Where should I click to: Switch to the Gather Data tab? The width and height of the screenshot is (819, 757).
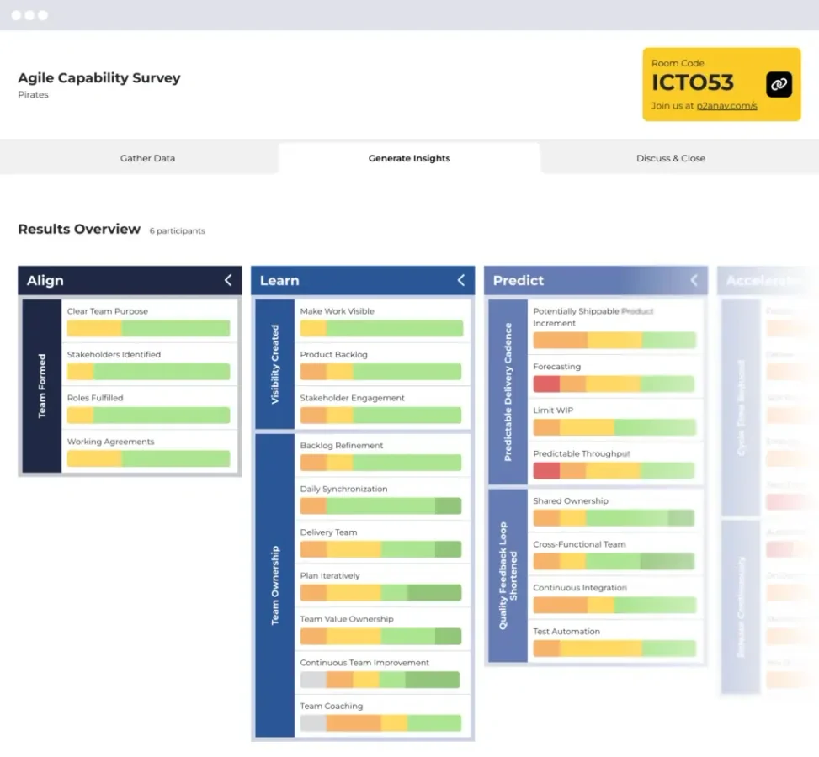tap(147, 158)
